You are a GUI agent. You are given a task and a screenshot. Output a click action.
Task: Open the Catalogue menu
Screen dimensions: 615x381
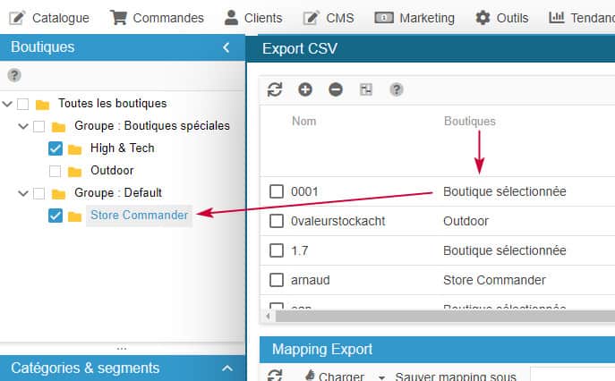pyautogui.click(x=49, y=17)
